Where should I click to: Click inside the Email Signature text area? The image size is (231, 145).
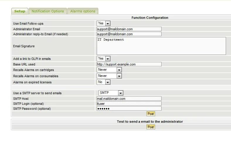[161, 46]
